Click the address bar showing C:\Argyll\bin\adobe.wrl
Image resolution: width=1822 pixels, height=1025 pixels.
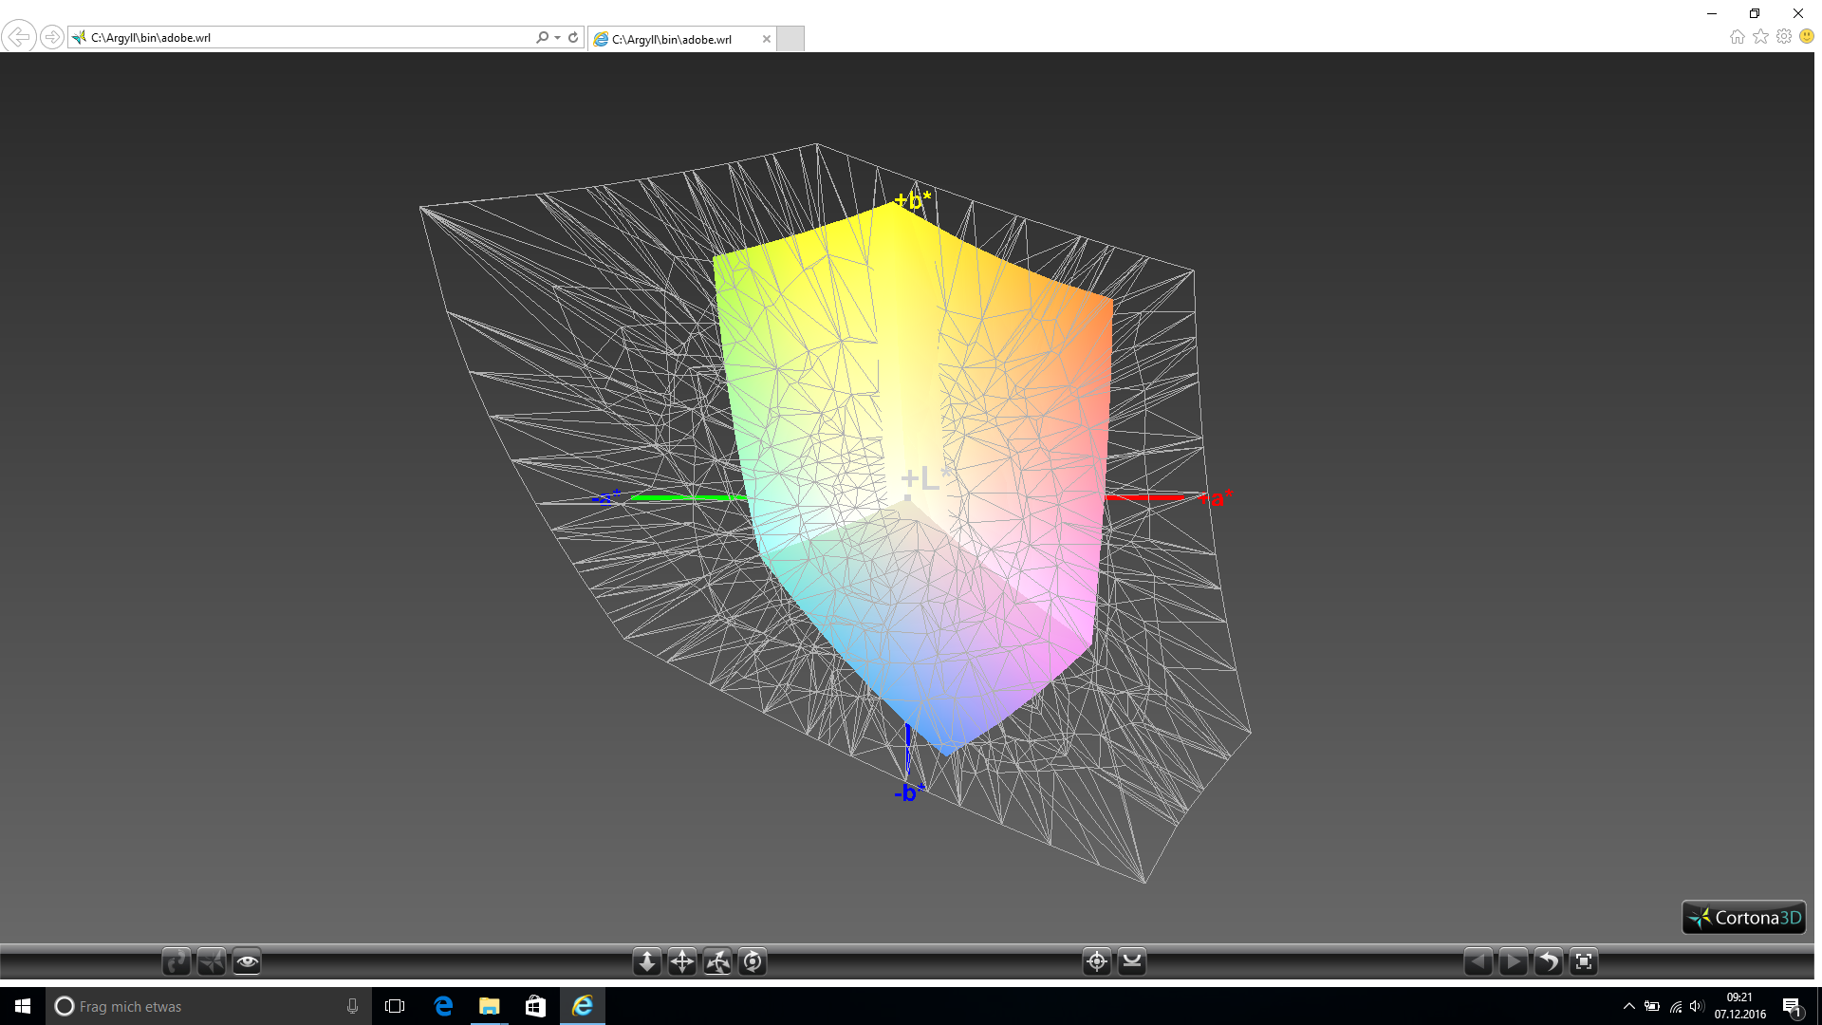coord(304,38)
